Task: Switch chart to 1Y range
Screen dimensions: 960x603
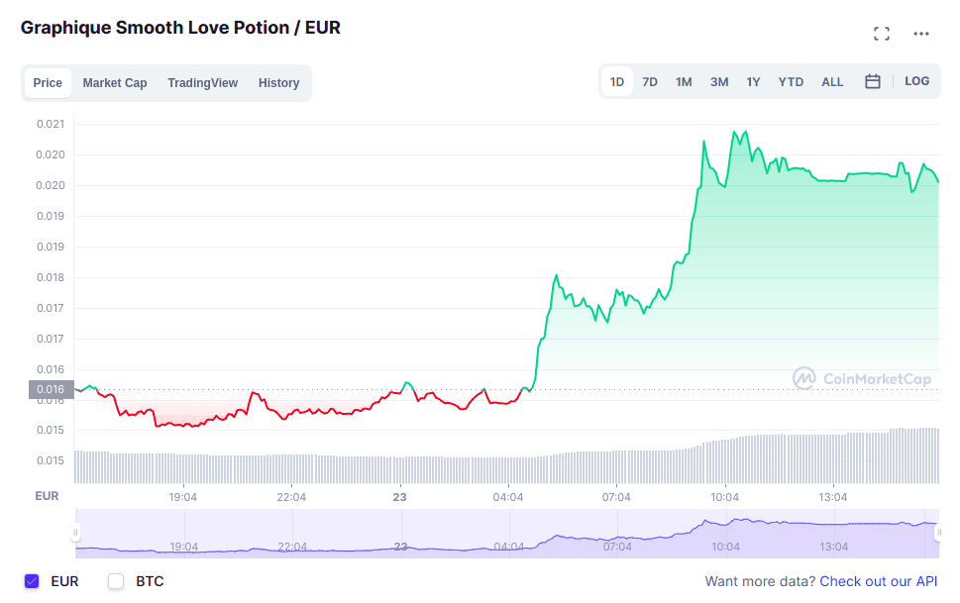Action: point(753,82)
